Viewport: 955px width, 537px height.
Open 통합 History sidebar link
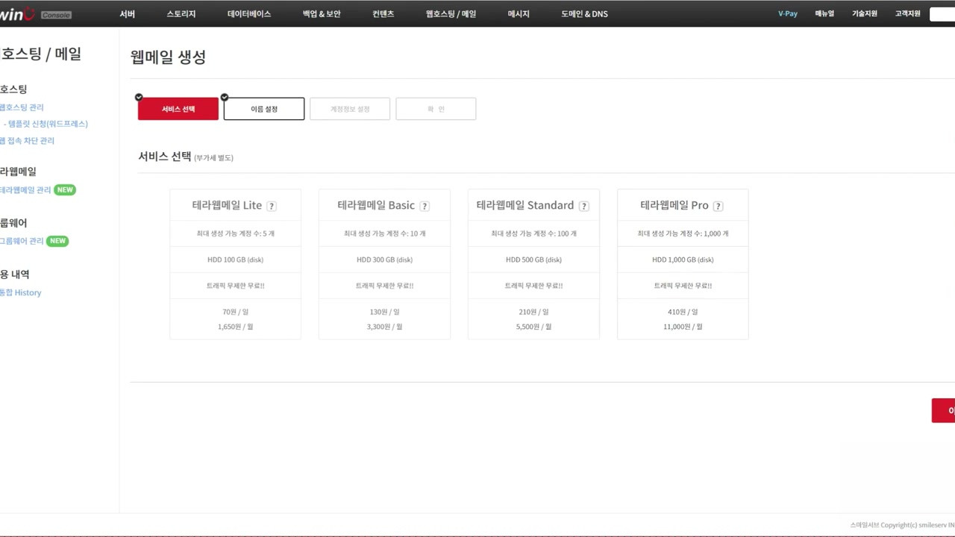click(x=21, y=293)
